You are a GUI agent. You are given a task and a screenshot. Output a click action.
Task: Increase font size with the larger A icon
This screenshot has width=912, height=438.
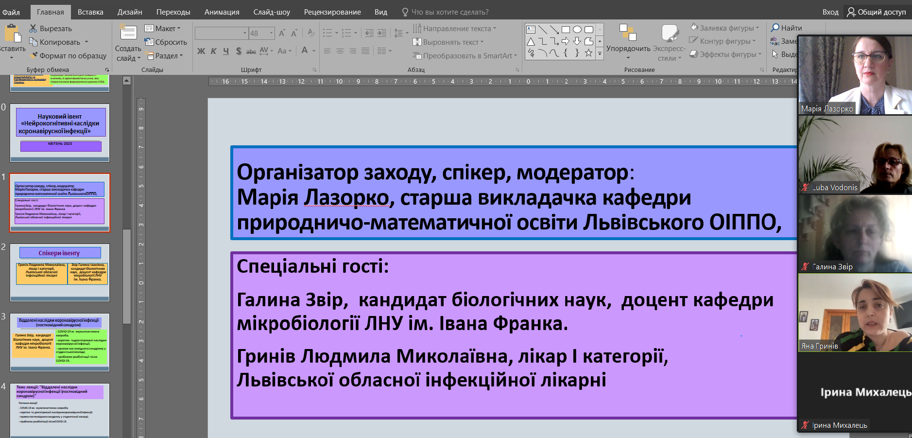click(x=282, y=33)
